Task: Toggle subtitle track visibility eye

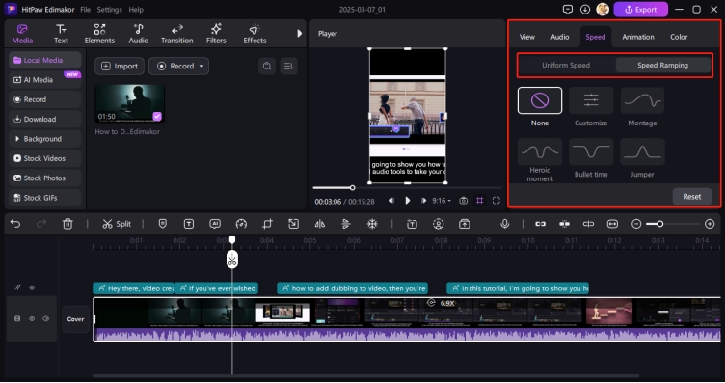Action: point(32,287)
